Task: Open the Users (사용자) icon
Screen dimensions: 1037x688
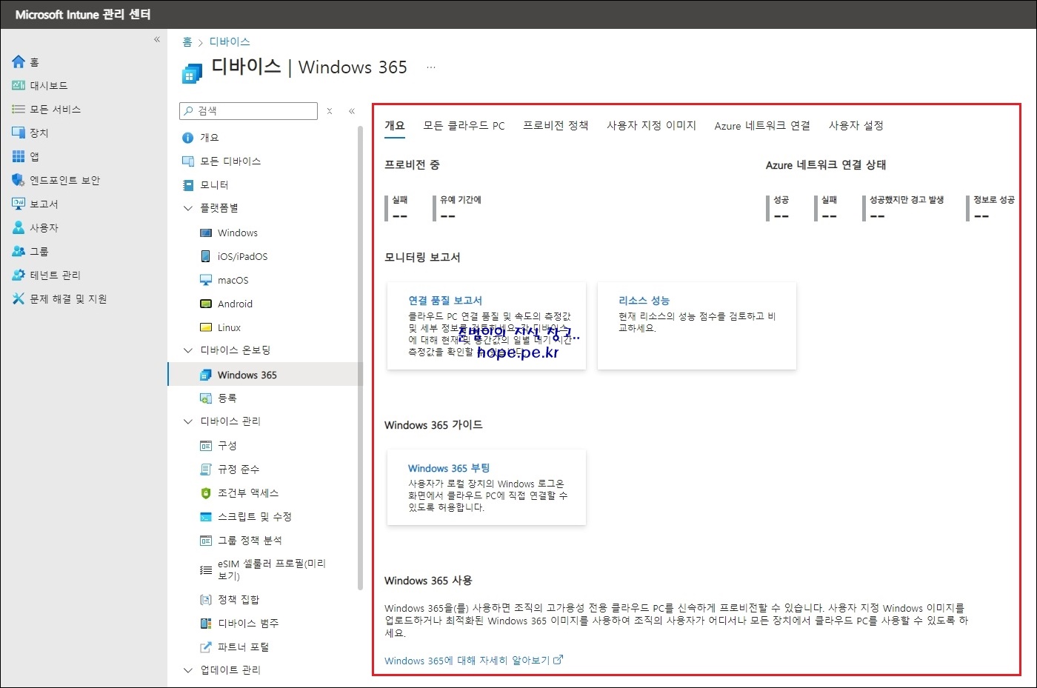Action: click(19, 227)
